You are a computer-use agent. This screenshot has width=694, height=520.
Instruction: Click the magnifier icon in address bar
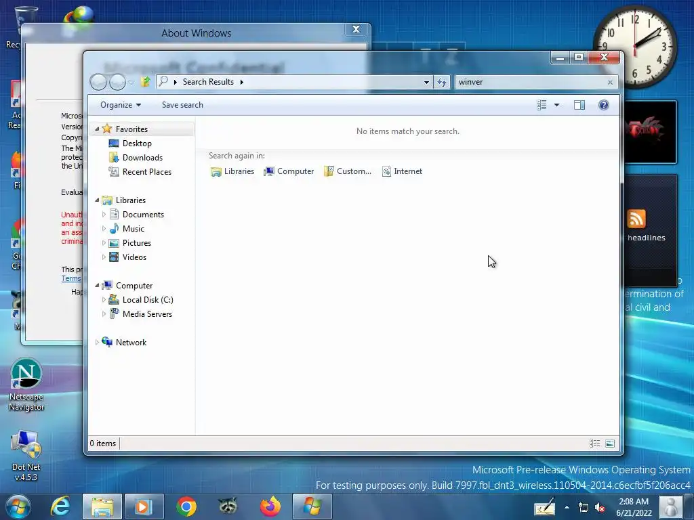tap(163, 81)
